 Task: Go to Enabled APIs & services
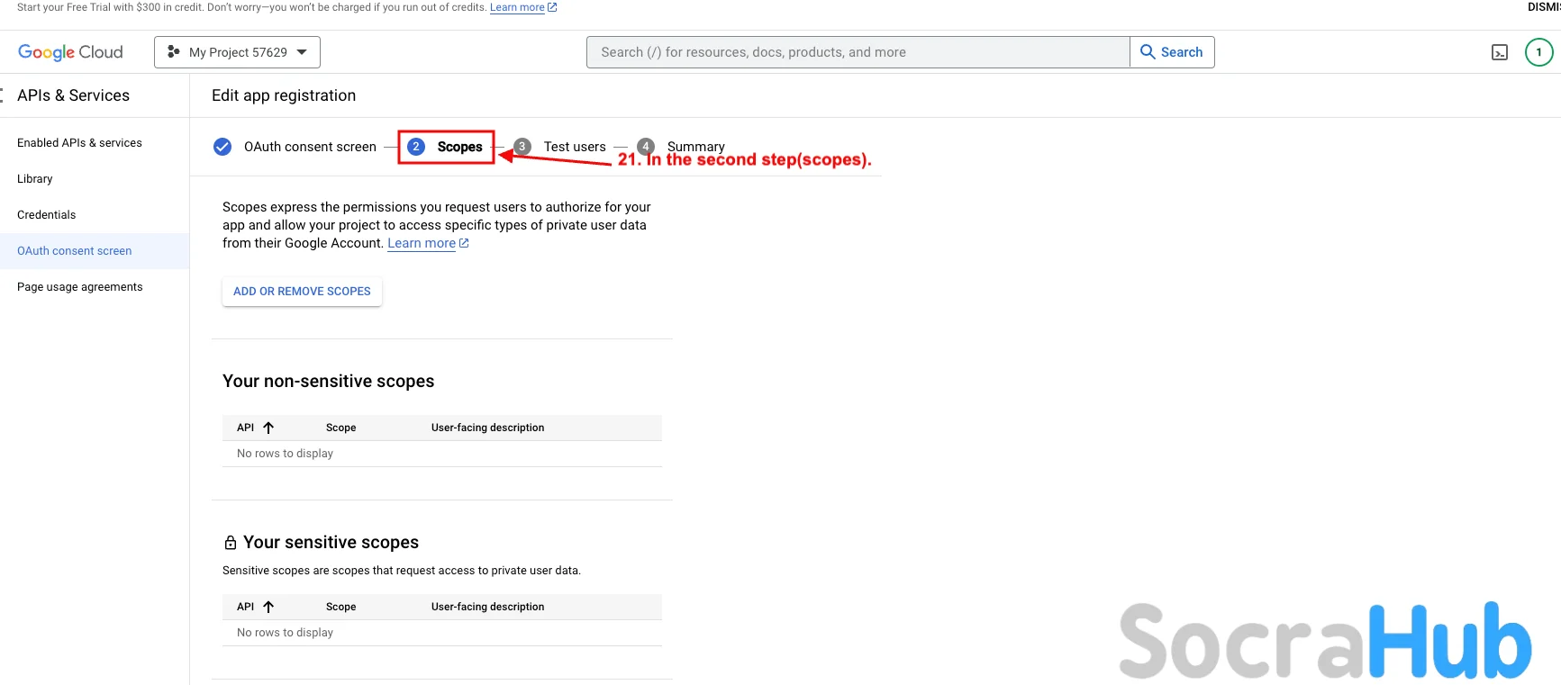[79, 143]
